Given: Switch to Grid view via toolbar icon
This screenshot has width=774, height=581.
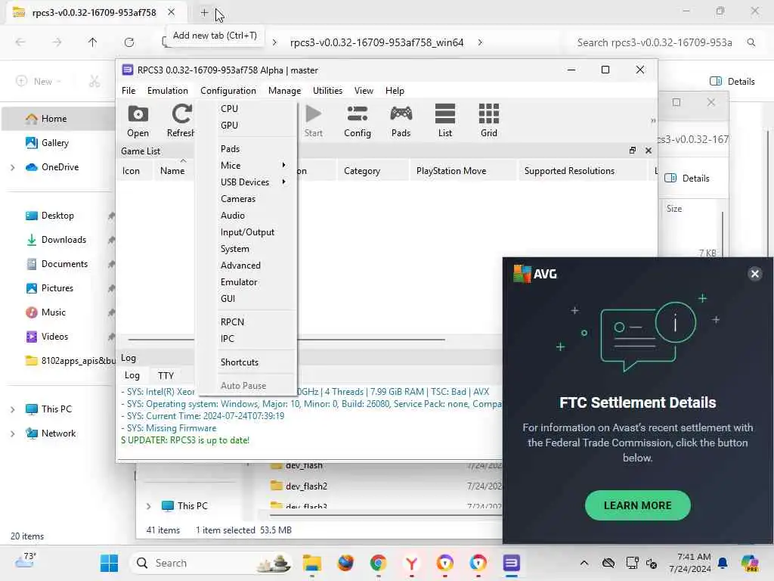Looking at the screenshot, I should point(489,120).
